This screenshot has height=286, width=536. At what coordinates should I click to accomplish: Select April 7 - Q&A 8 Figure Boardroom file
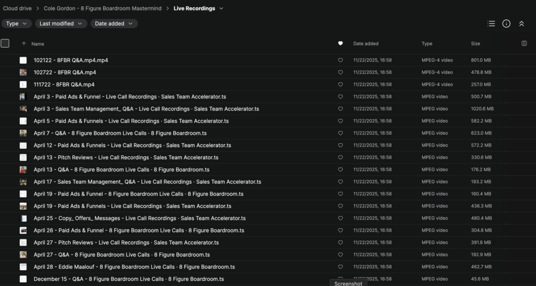(120, 133)
